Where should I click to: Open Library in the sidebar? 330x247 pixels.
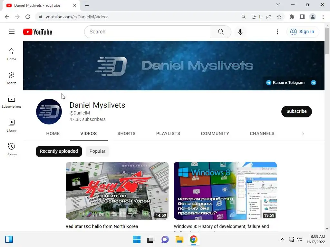[x=12, y=126]
